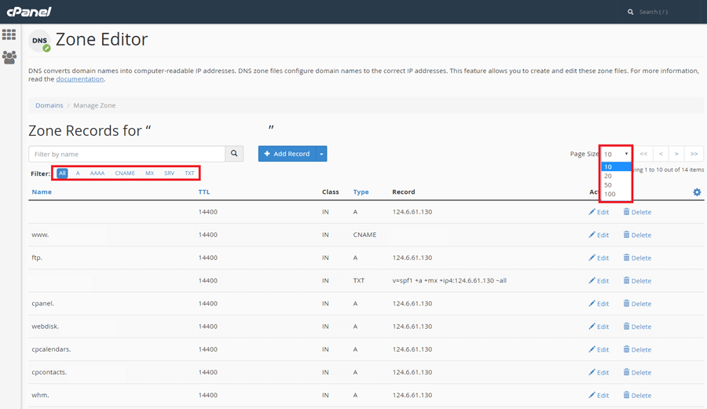Open the table settings gear
Viewport: 707px width, 409px height.
point(697,192)
